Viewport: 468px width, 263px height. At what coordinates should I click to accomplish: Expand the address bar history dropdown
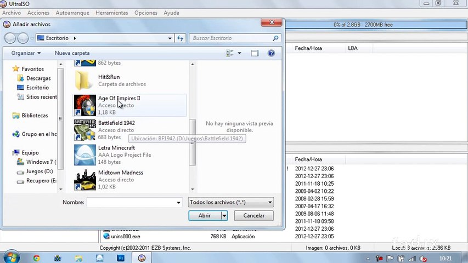170,38
